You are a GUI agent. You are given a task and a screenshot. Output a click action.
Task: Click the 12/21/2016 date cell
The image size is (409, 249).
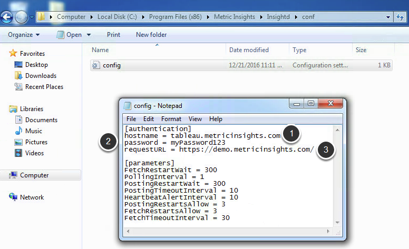click(255, 65)
